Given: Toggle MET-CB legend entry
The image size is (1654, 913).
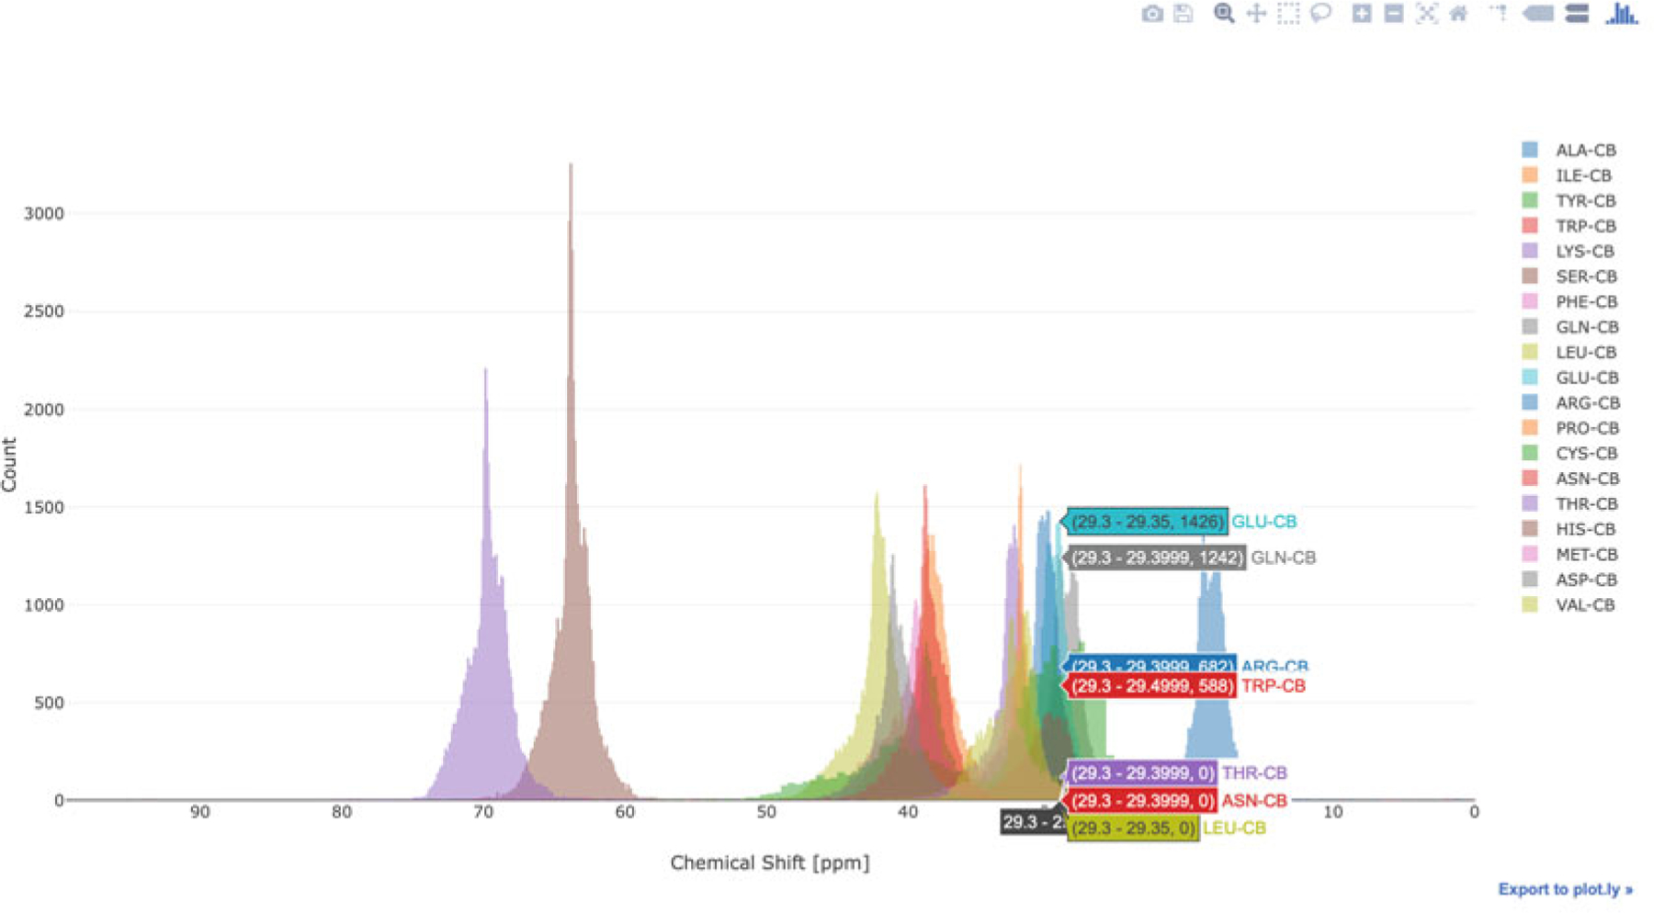Looking at the screenshot, I should 1570,554.
